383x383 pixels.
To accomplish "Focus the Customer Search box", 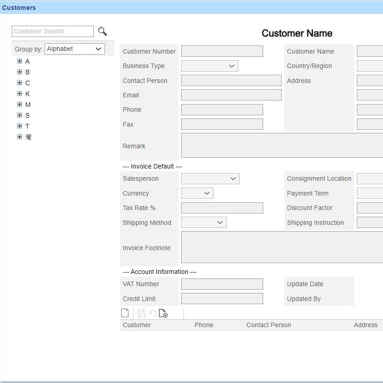I will [x=53, y=31].
